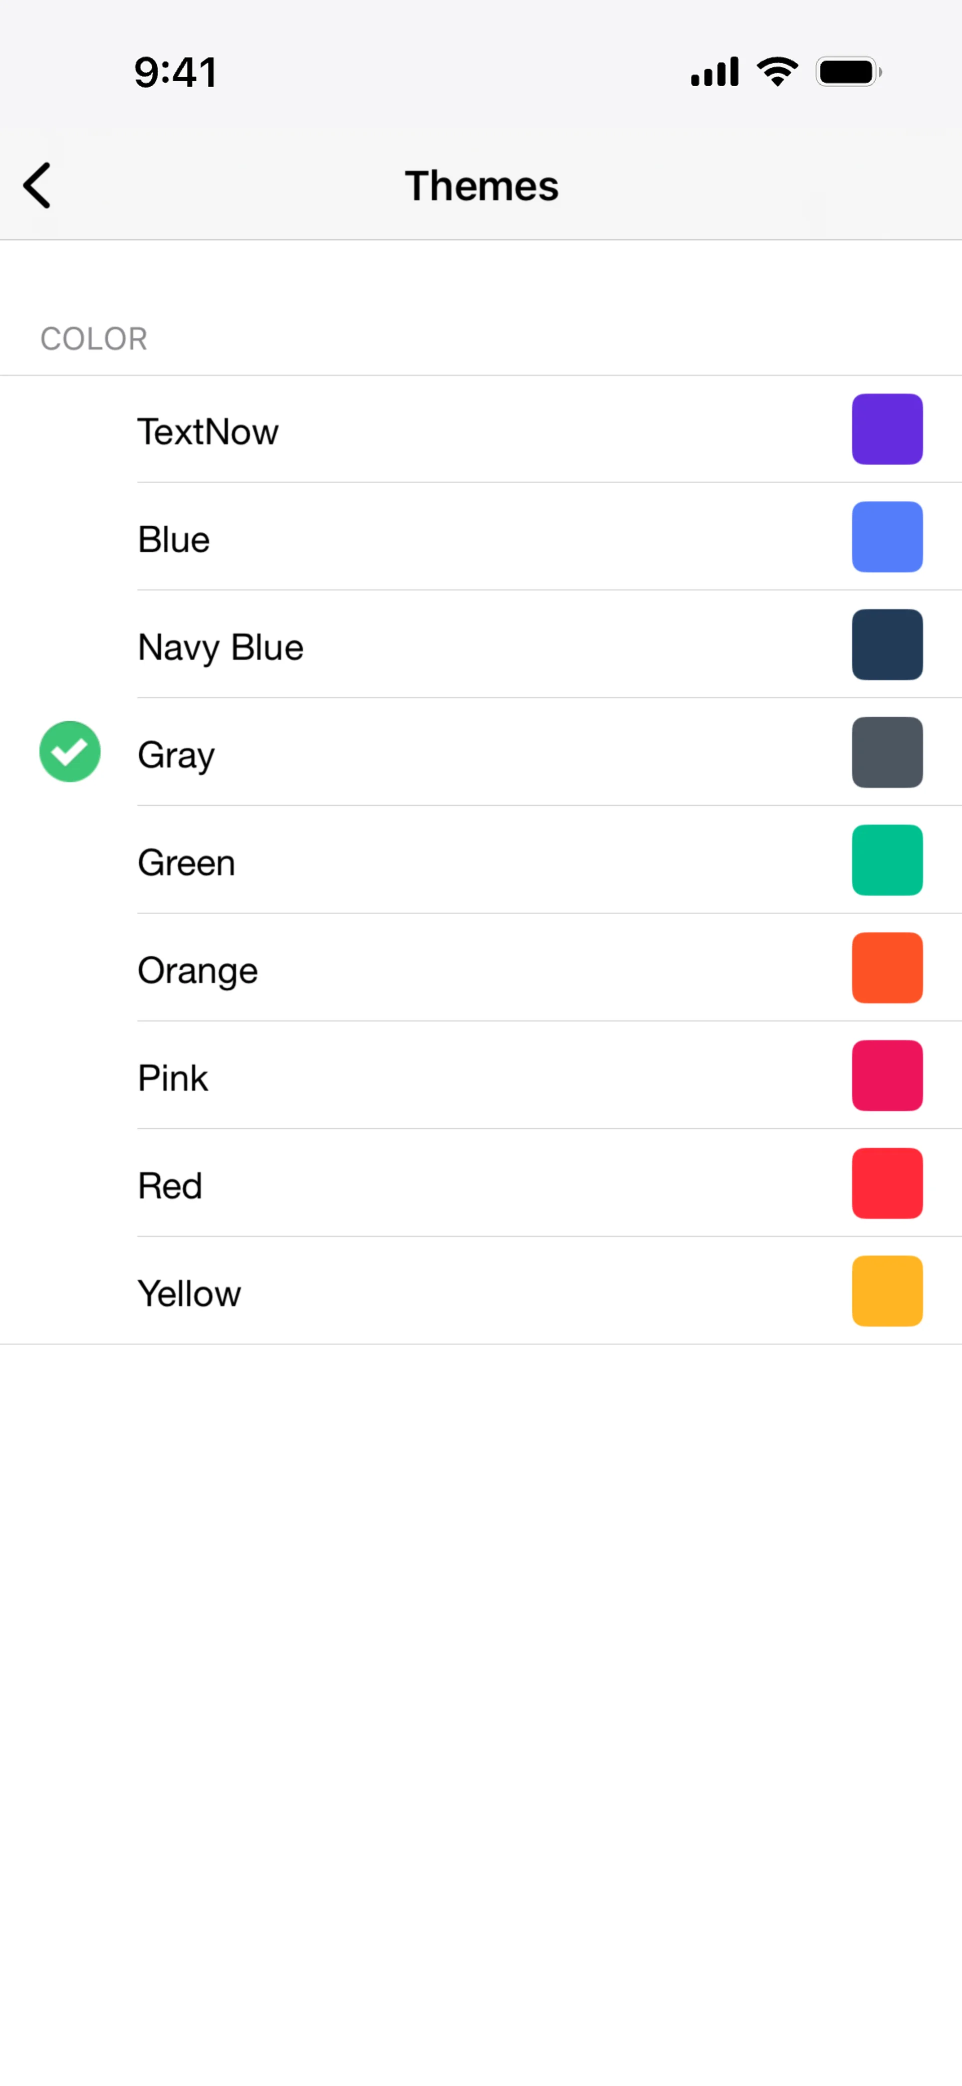Image resolution: width=962 pixels, height=2086 pixels.
Task: Tap the yellow color swatch
Action: [887, 1291]
